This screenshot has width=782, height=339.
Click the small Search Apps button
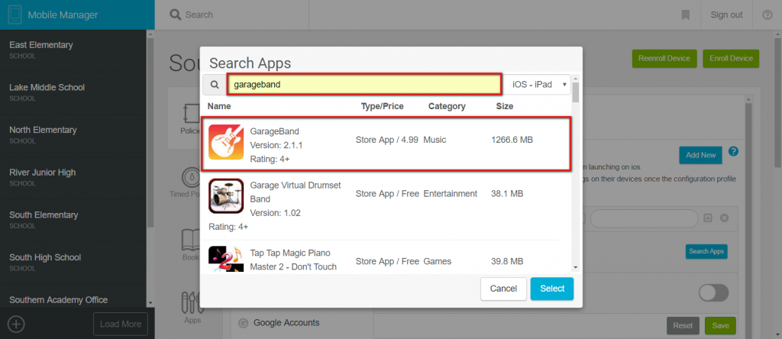(706, 251)
